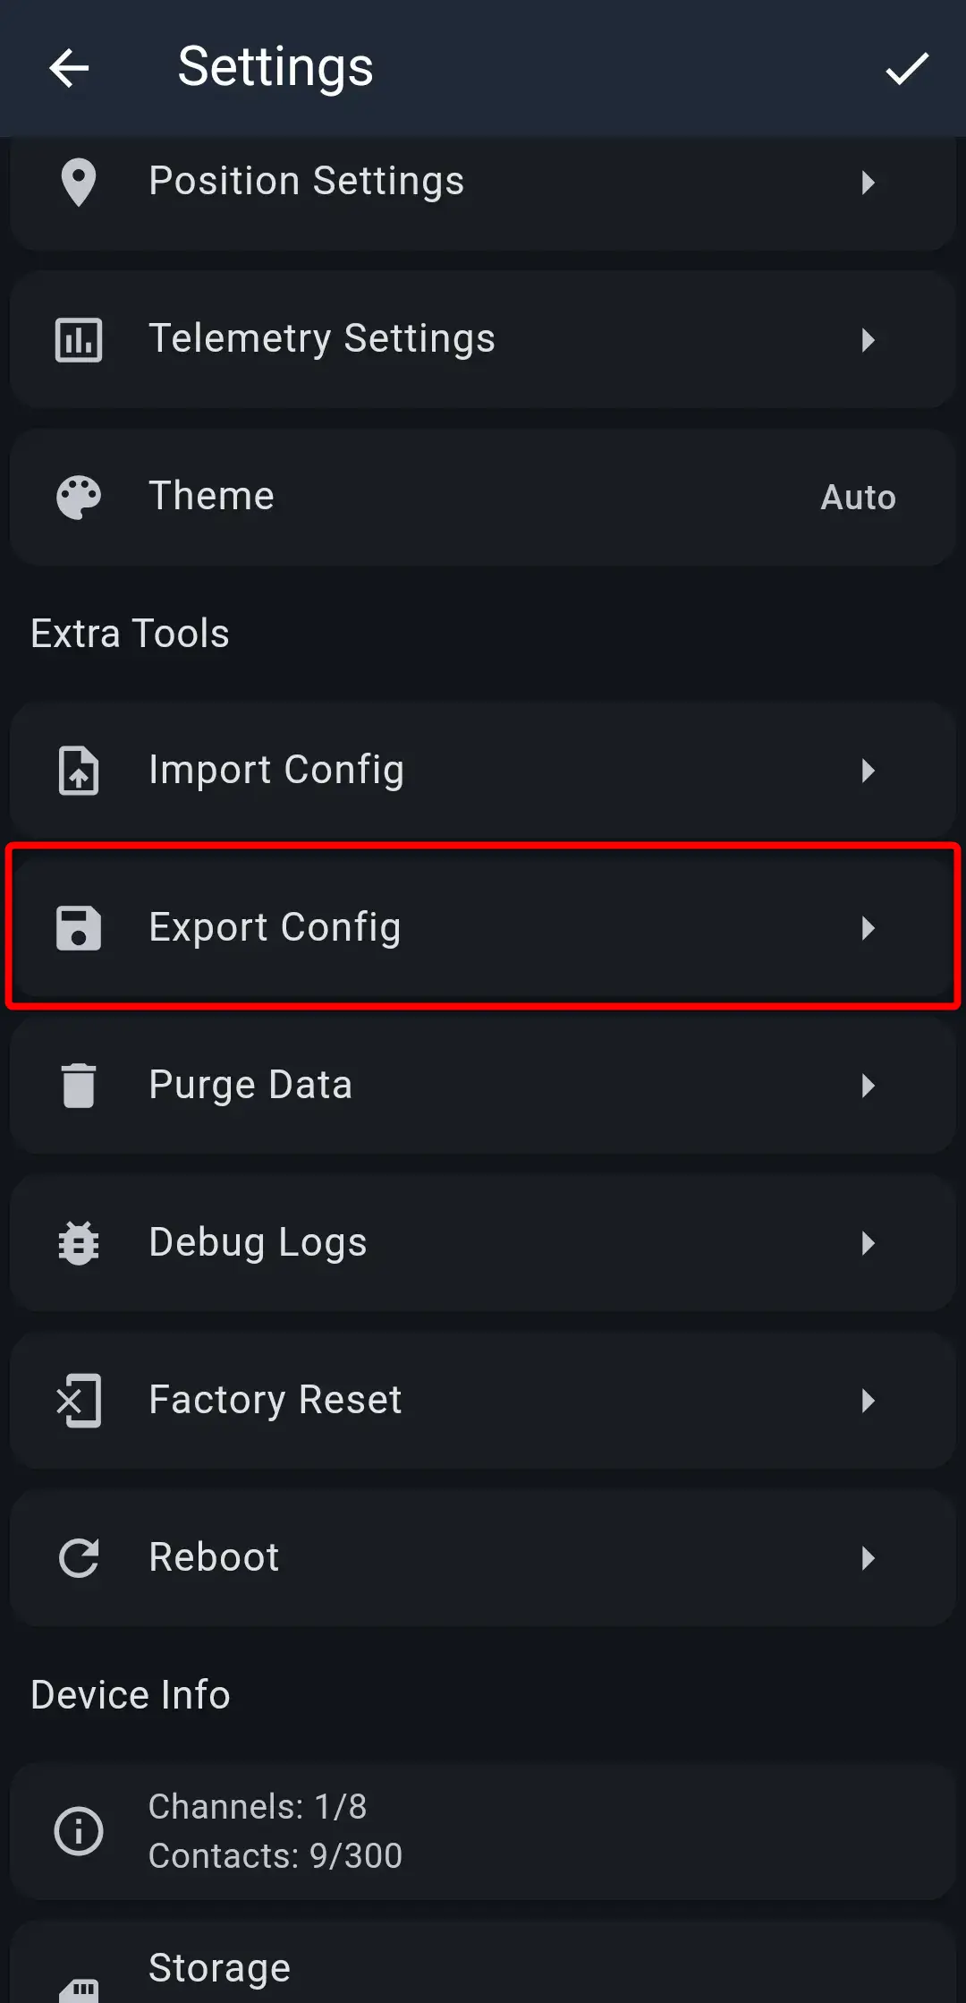Expand Position Settings using its arrow
This screenshot has width=966, height=2003.
pos(868,183)
